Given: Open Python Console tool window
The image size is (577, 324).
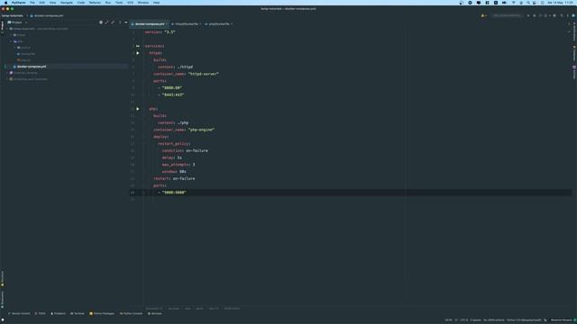Looking at the screenshot, I should click(131, 313).
